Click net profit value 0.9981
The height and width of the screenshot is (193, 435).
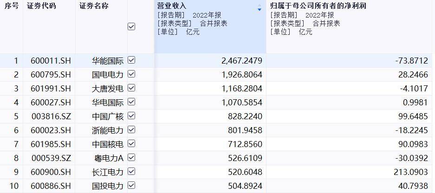[x=416, y=103]
